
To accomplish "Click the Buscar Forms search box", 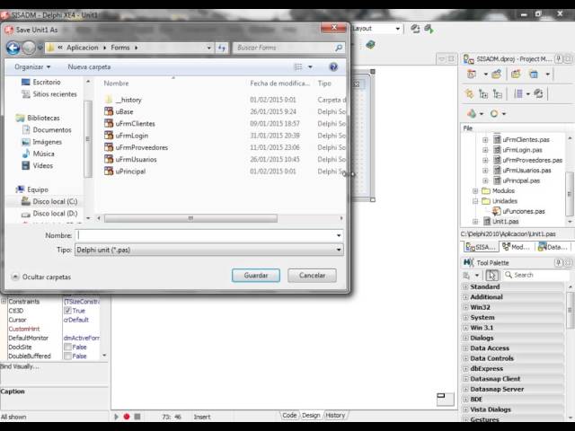I will coord(289,48).
